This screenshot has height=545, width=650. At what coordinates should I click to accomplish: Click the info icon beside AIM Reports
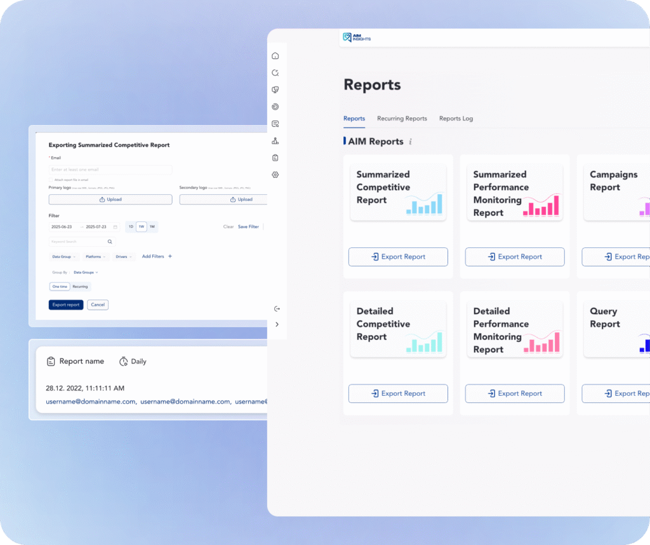click(x=411, y=141)
